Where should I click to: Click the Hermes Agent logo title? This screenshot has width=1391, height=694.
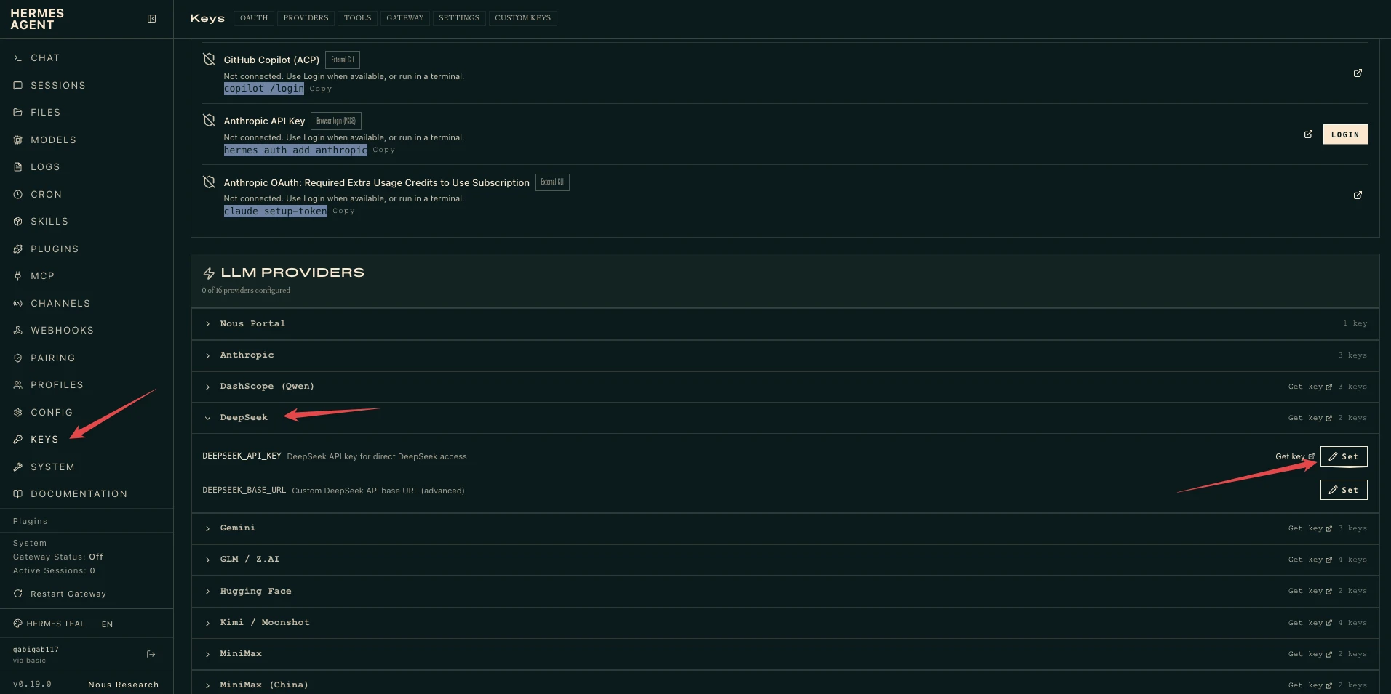37,19
